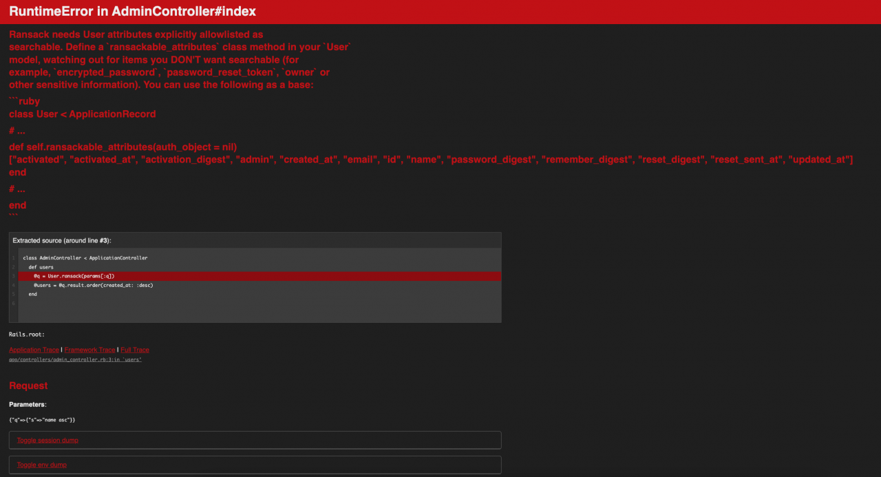Click the highlighted User.ransack error line
This screenshot has height=477, width=881.
tap(74, 276)
